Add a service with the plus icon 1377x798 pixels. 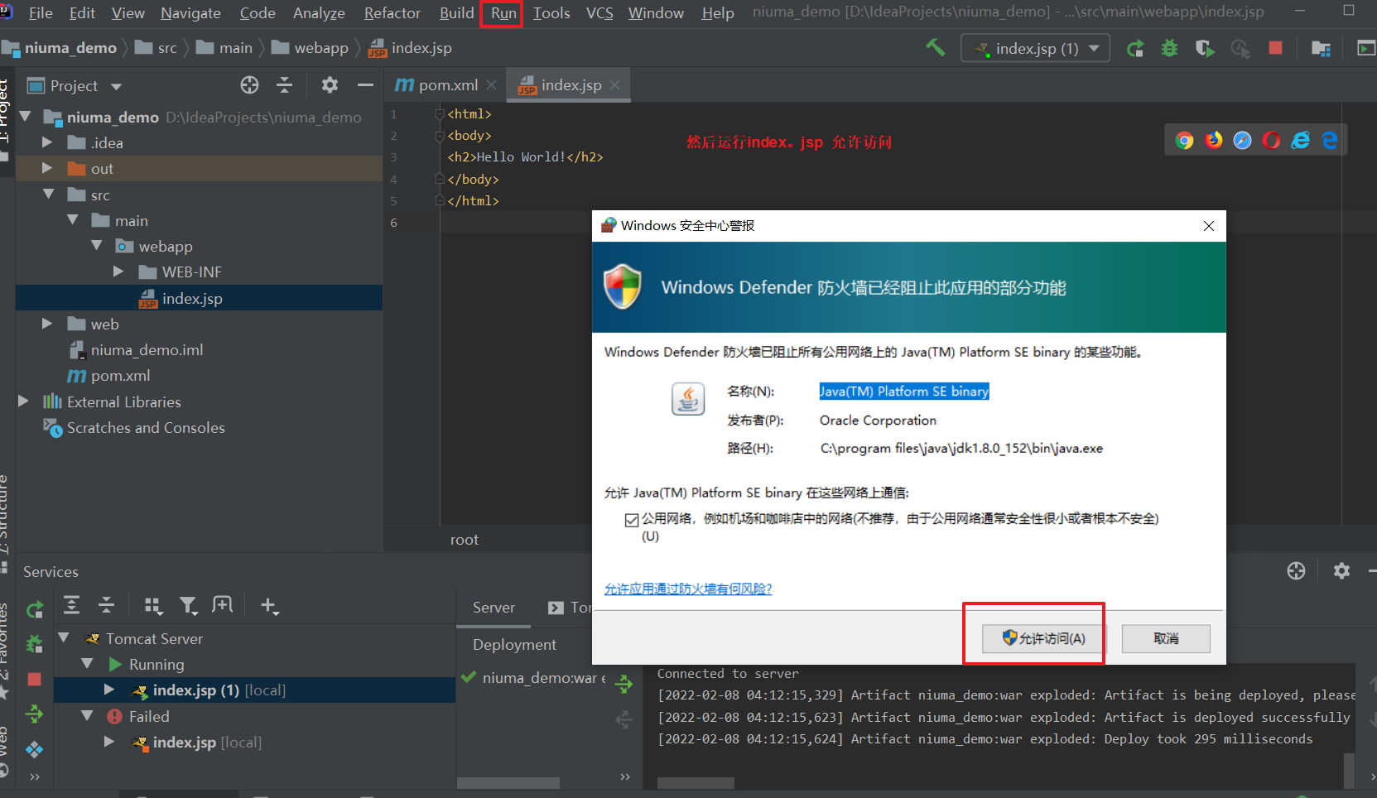(x=269, y=606)
